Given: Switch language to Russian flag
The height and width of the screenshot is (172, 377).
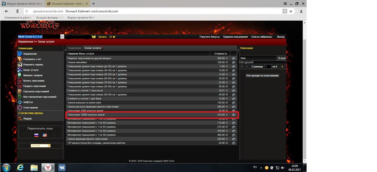Looking at the screenshot, I should [x=37, y=135].
